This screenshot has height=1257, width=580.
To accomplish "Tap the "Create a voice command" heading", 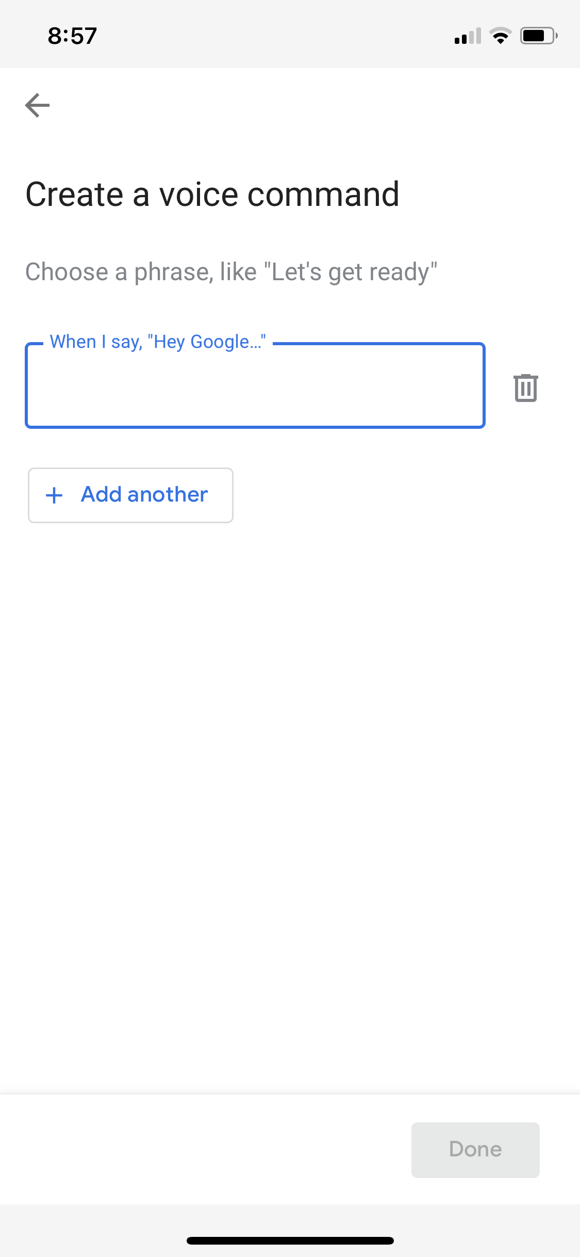I will coord(212,195).
